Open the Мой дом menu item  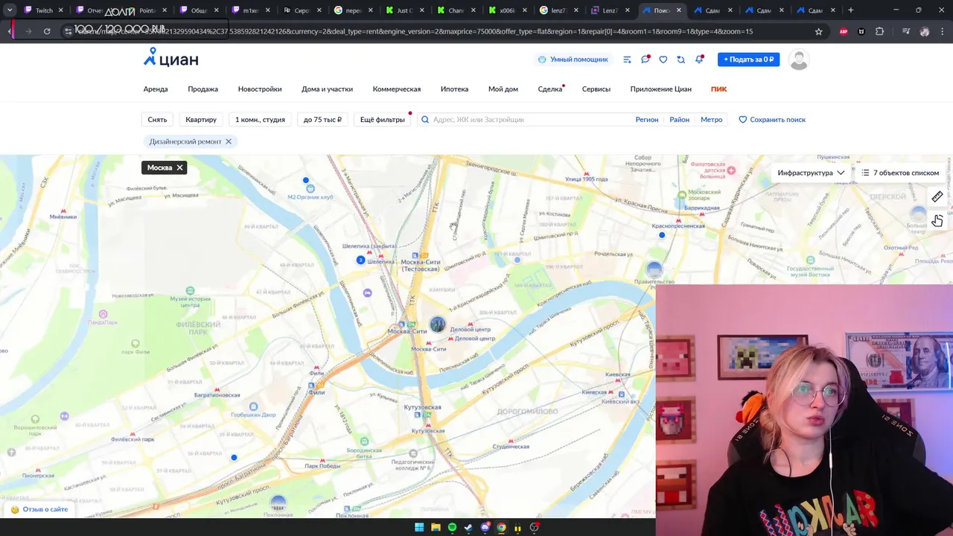click(503, 89)
